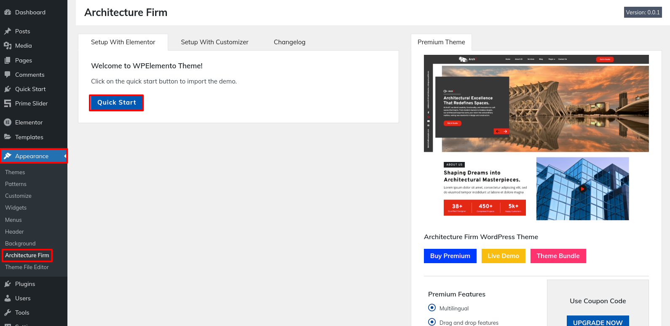Click the Posts pushpin icon
The width and height of the screenshot is (670, 326).
(x=8, y=31)
